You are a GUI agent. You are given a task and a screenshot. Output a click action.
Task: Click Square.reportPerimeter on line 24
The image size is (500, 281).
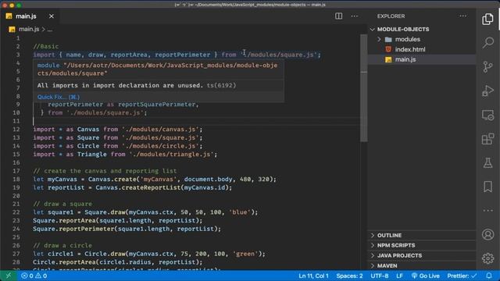pos(73,229)
